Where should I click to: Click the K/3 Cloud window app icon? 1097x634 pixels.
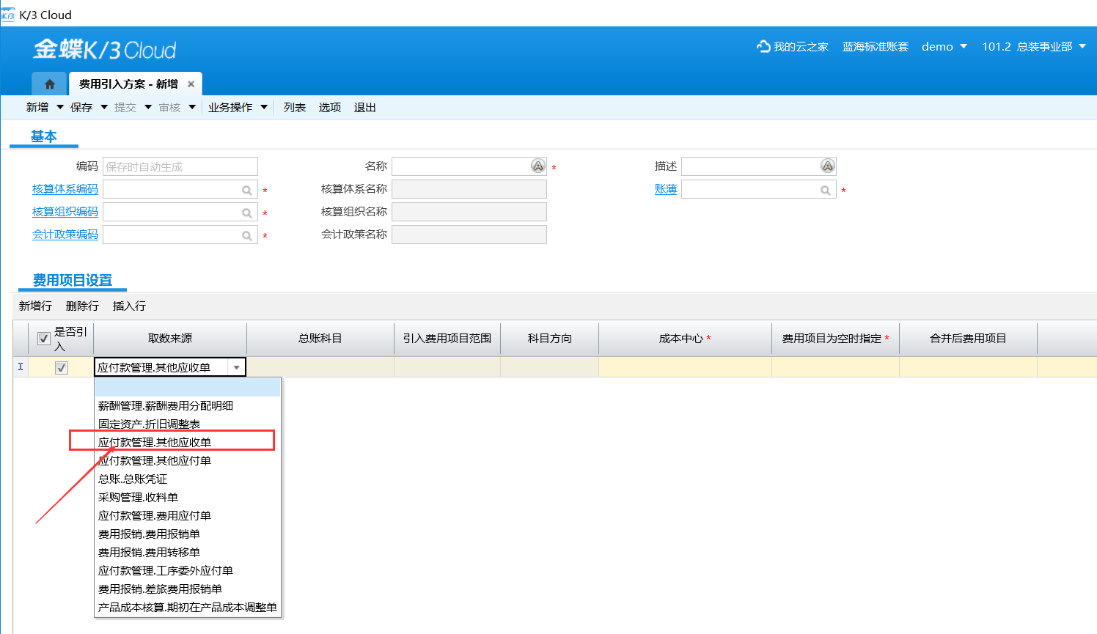pos(8,15)
